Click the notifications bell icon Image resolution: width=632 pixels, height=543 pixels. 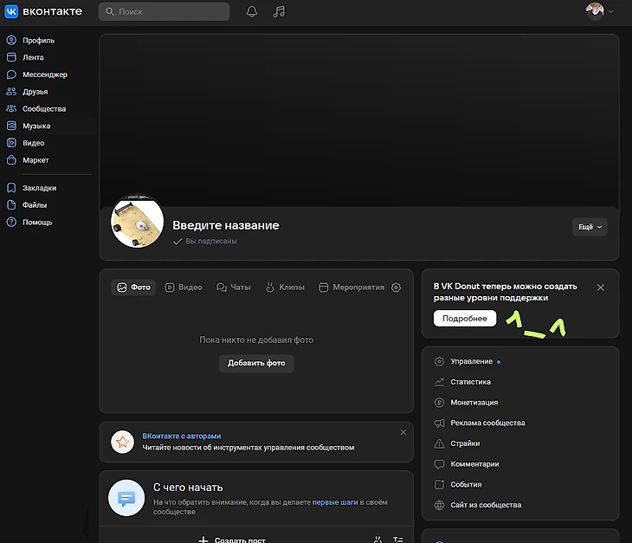tap(252, 12)
